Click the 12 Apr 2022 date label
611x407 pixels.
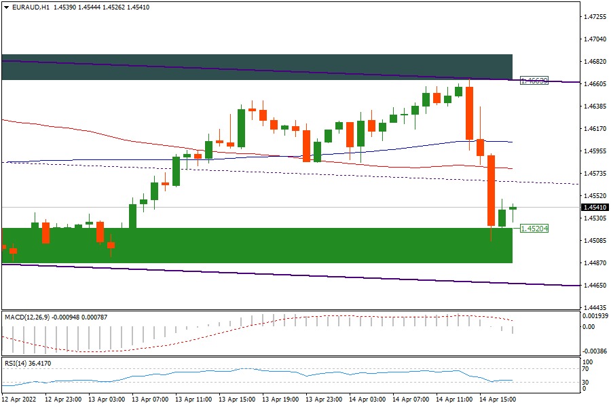tap(20, 400)
